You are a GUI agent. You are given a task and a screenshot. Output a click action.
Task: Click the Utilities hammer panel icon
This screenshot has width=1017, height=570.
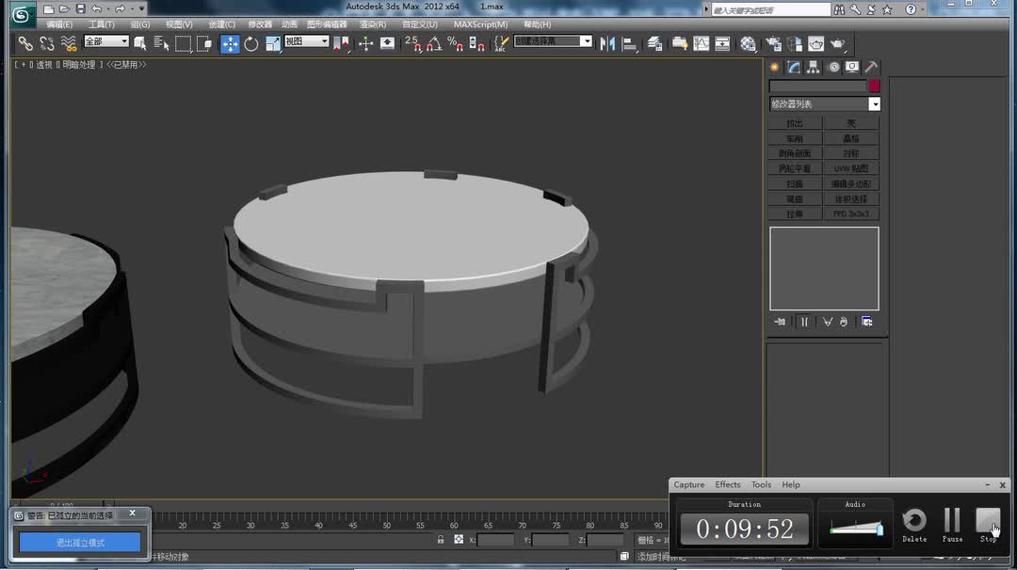(869, 67)
